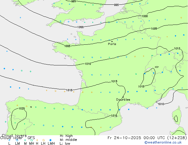Click the 1000 isobar label over the English Channel

point(80,27)
